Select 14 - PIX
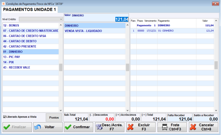 click(x=31, y=62)
